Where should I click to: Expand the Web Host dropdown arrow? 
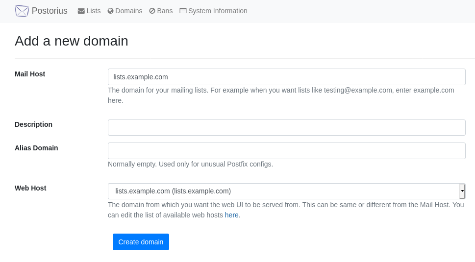462,191
